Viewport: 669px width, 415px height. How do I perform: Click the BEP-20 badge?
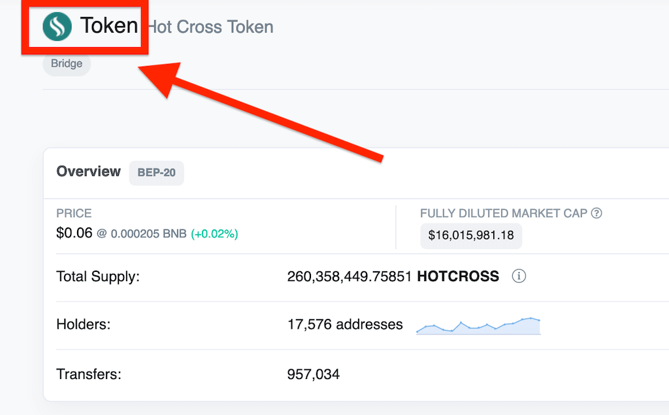(157, 173)
